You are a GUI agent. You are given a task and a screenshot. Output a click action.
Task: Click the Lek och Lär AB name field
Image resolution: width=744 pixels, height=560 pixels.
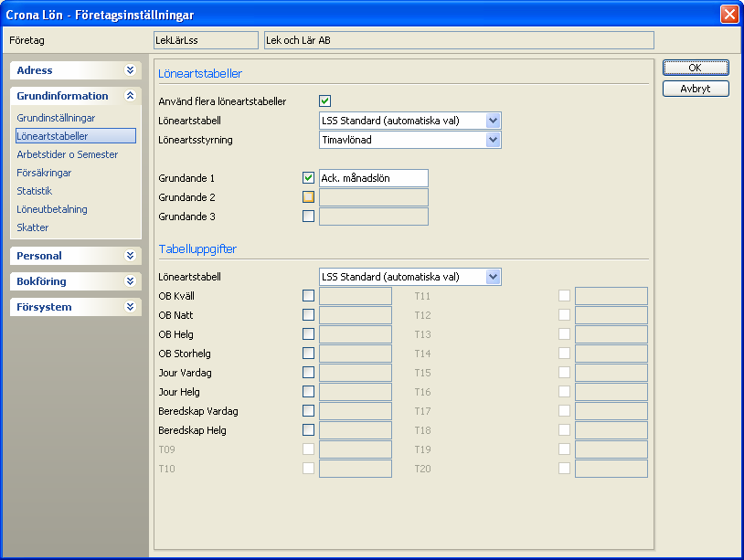click(x=460, y=40)
